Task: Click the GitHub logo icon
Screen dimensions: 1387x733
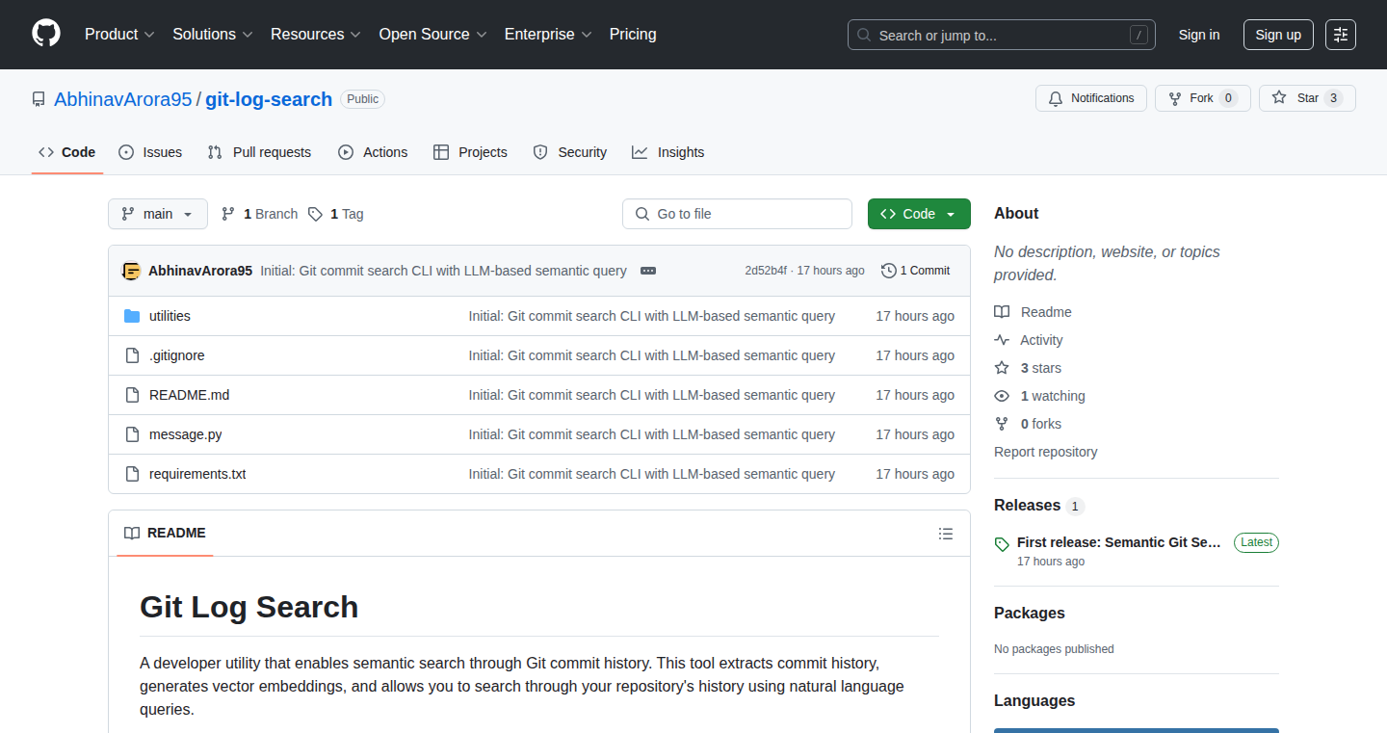Action: click(x=46, y=34)
